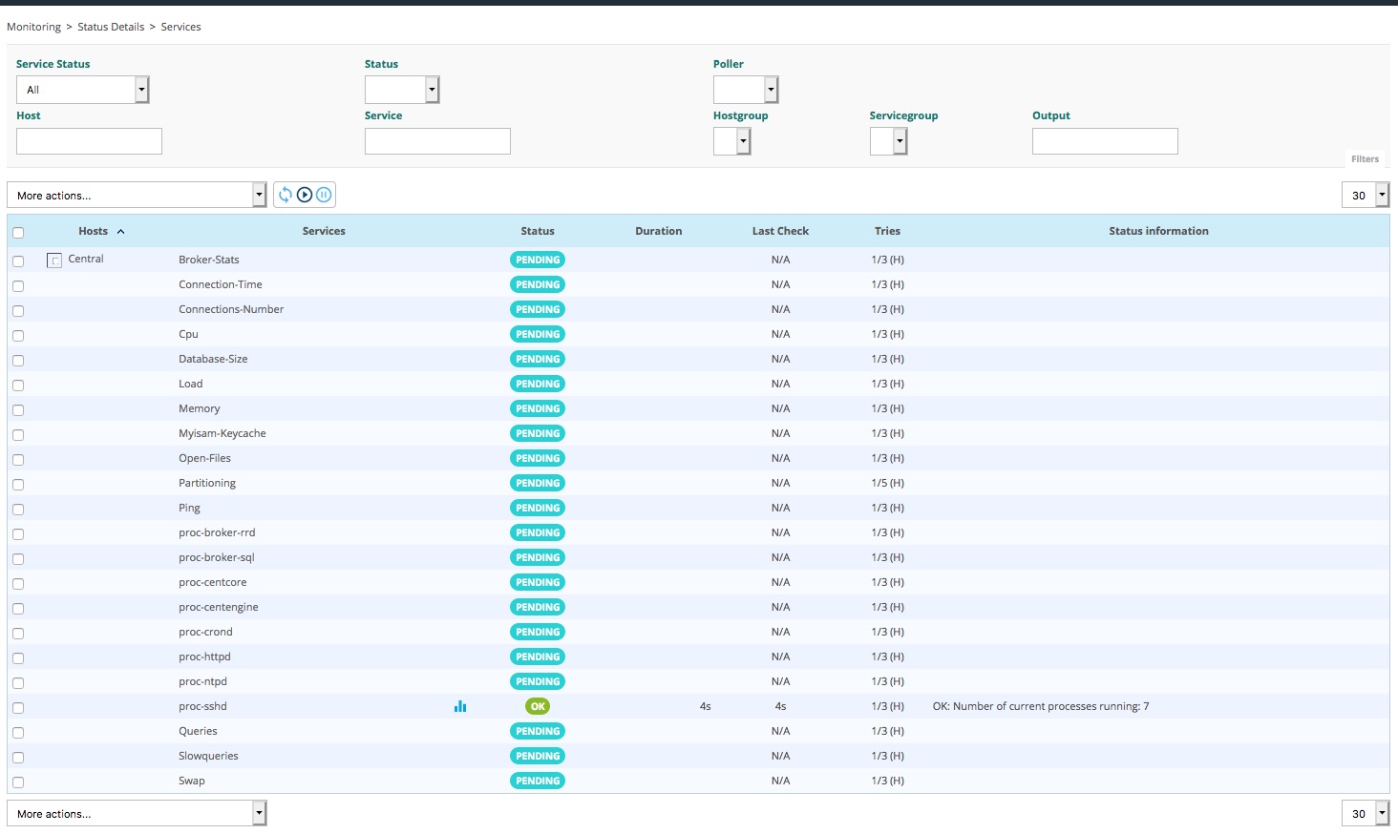
Task: Sort by the Status column header
Action: click(538, 231)
